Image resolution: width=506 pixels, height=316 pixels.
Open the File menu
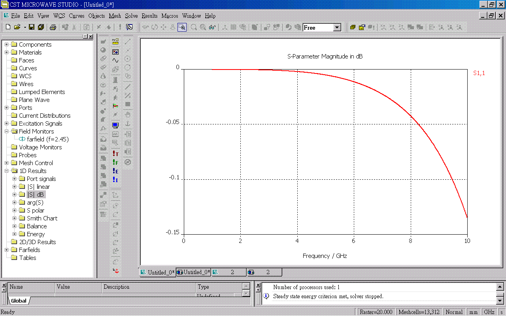pos(15,16)
